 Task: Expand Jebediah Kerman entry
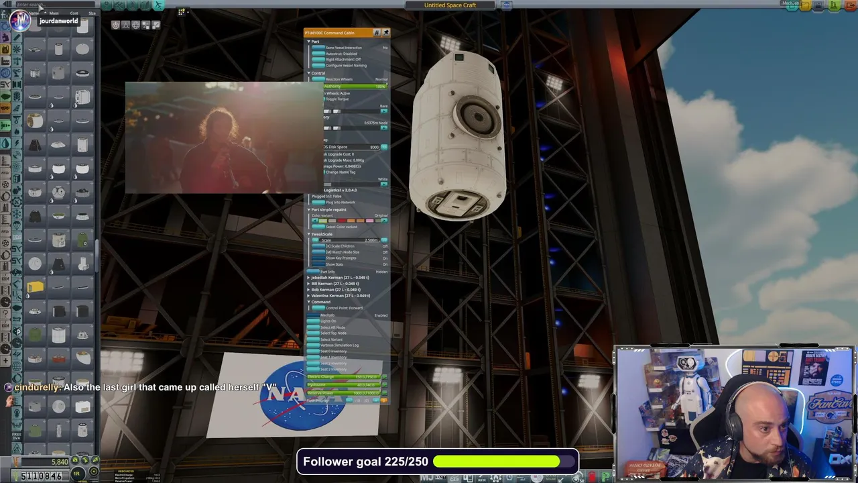[308, 278]
